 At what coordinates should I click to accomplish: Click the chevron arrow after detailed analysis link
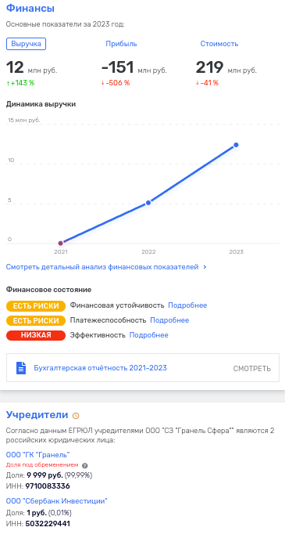[x=205, y=267]
